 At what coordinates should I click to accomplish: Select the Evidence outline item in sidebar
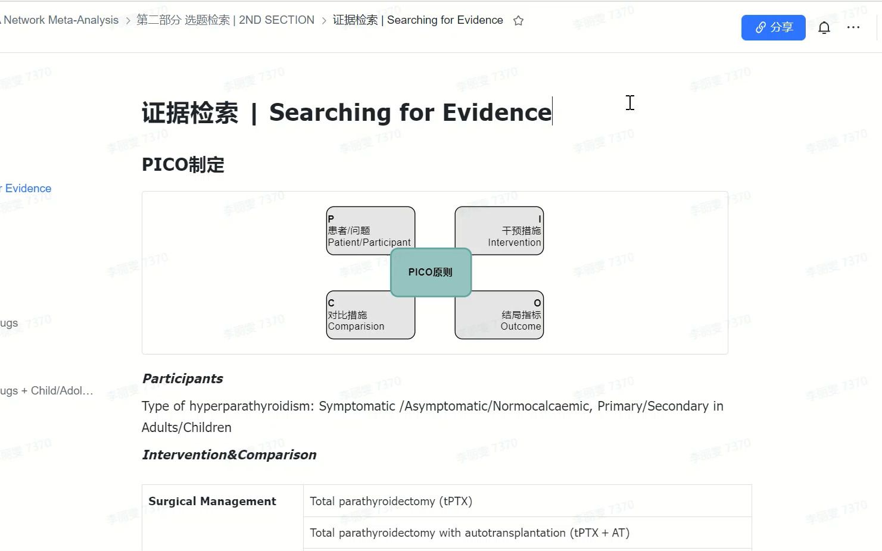tap(26, 189)
